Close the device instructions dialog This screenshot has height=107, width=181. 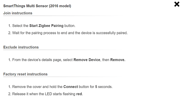[177, 4]
